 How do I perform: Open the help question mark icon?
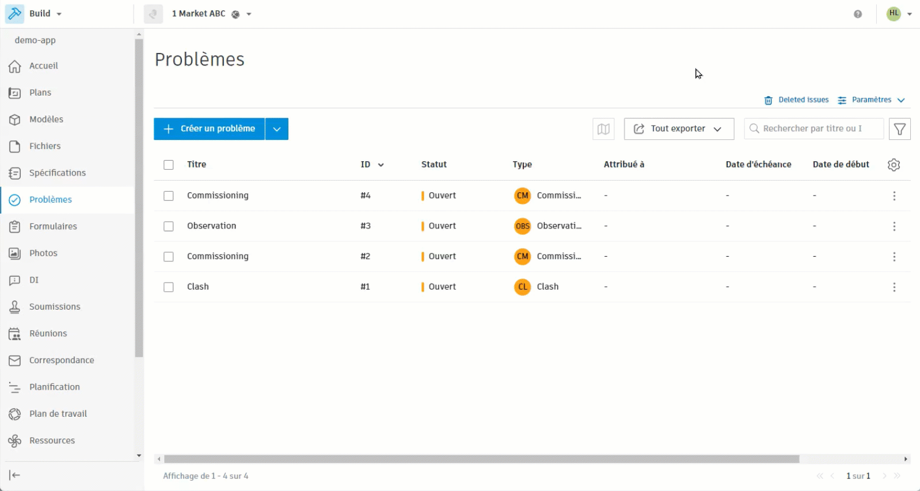click(x=858, y=14)
